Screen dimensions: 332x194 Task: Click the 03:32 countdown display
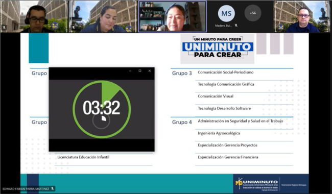point(102,108)
